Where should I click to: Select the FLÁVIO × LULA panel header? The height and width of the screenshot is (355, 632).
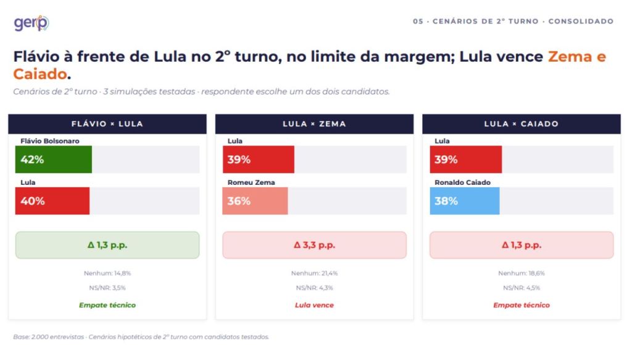click(x=107, y=124)
